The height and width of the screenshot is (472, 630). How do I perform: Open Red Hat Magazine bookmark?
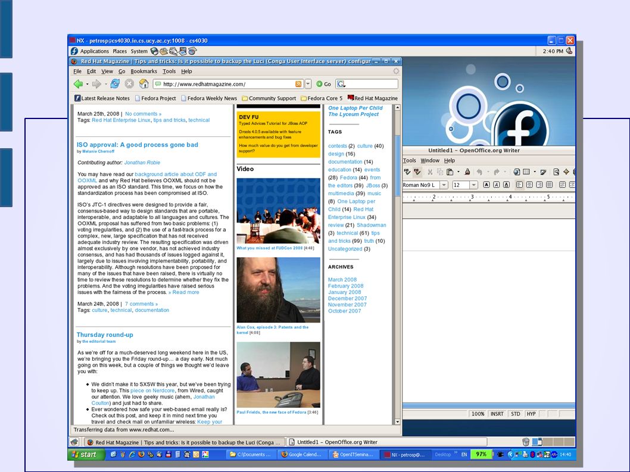[372, 98]
